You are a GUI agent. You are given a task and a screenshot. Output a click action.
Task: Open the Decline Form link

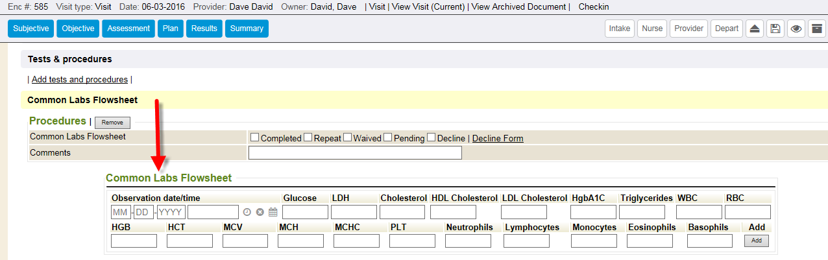498,138
